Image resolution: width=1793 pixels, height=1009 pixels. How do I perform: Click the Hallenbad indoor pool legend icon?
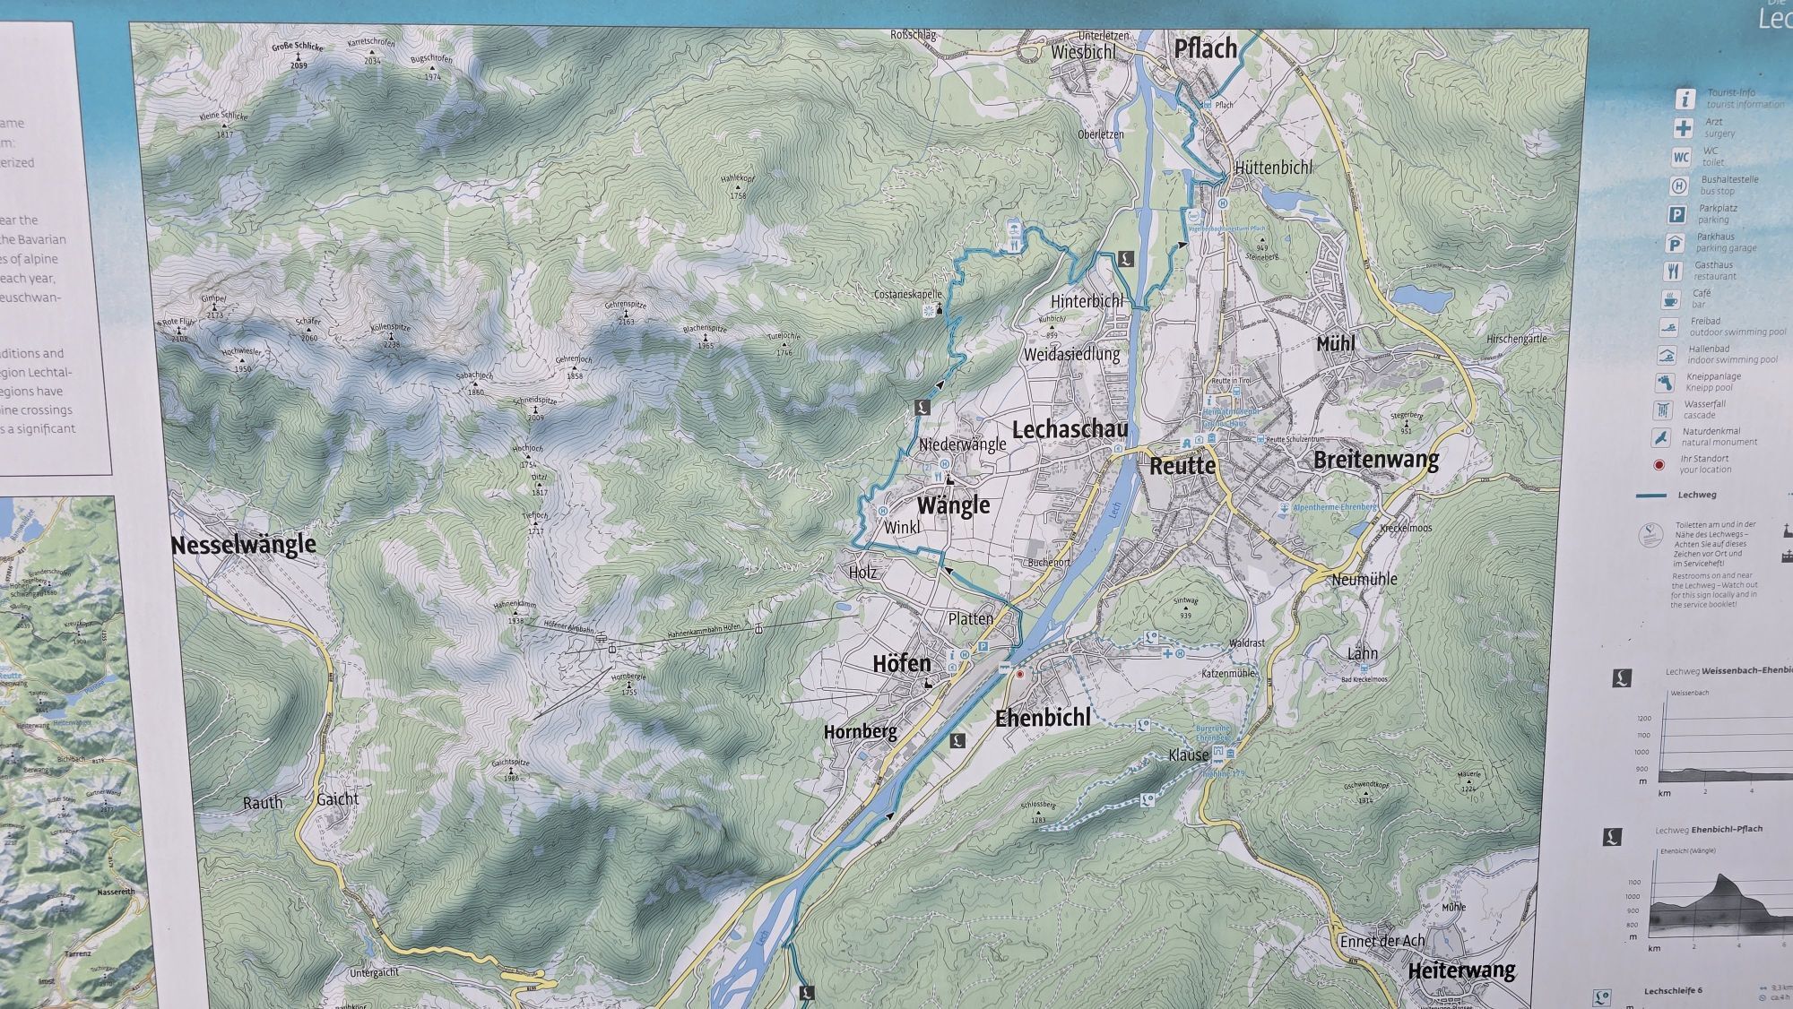(1667, 355)
